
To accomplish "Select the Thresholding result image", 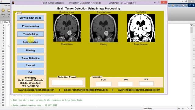I will pyautogui.click(x=141, y=28).
